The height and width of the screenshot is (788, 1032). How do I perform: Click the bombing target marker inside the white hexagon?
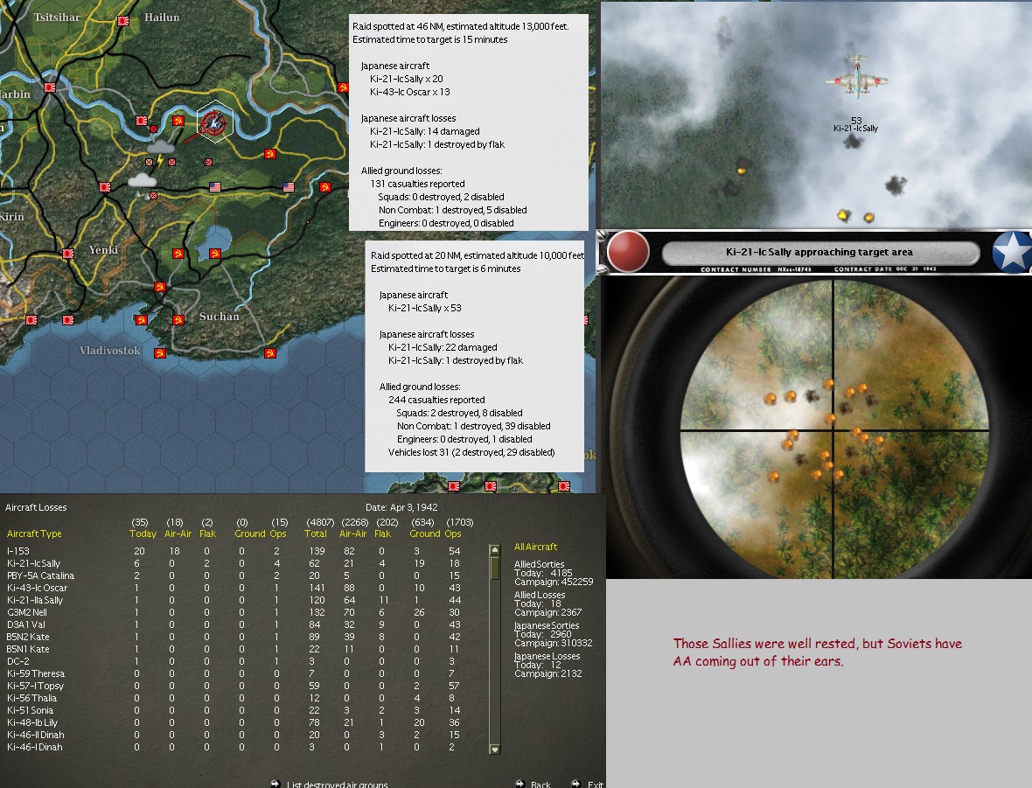[214, 122]
